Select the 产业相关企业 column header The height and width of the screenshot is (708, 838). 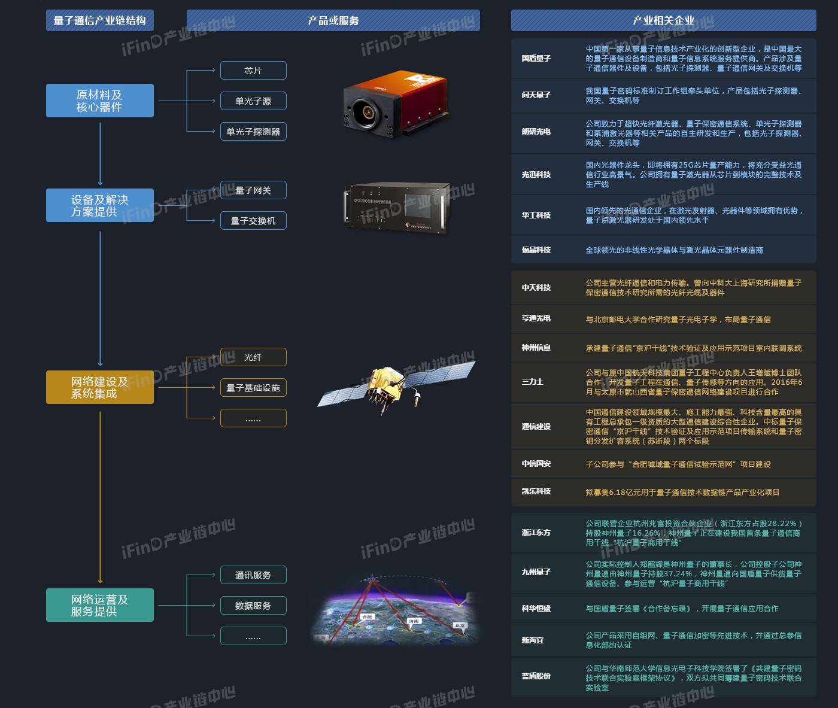663,20
